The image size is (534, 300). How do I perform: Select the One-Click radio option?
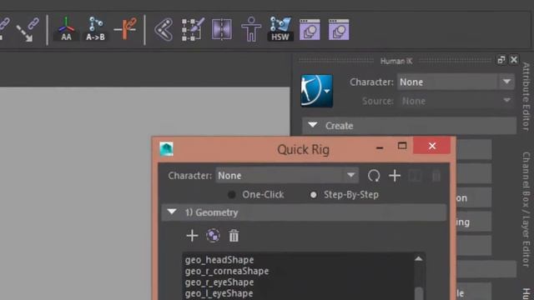click(x=232, y=195)
